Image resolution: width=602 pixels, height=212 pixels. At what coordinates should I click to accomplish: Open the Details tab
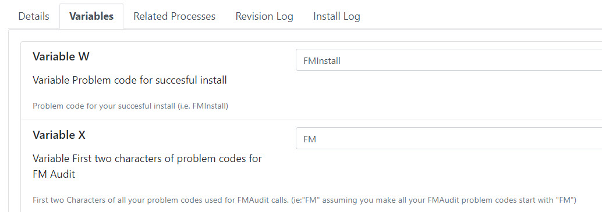point(34,16)
